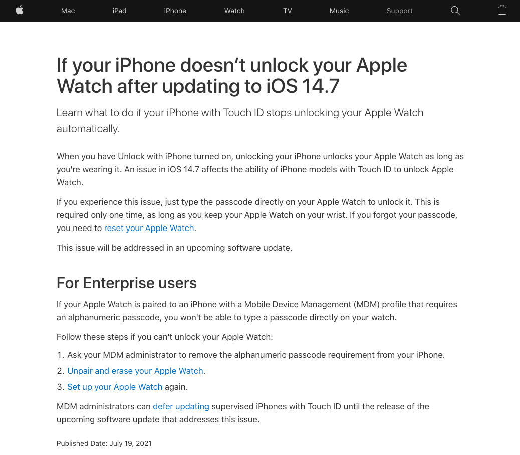This screenshot has height=455, width=520.
Task: Open the shopping bag icon
Action: click(502, 10)
